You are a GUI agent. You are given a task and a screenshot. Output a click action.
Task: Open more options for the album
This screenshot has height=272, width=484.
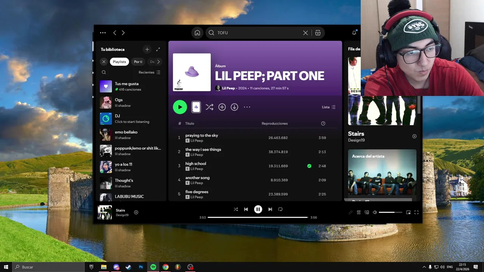247,107
